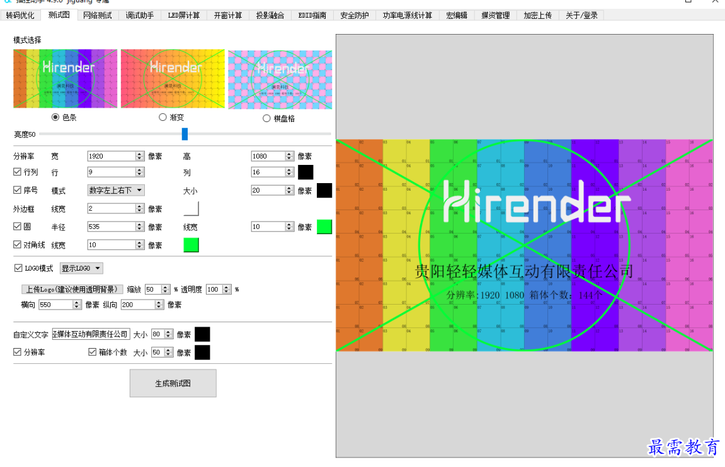This screenshot has height=467, width=725.
Task: Click the brightness slider handle
Action: (185, 134)
